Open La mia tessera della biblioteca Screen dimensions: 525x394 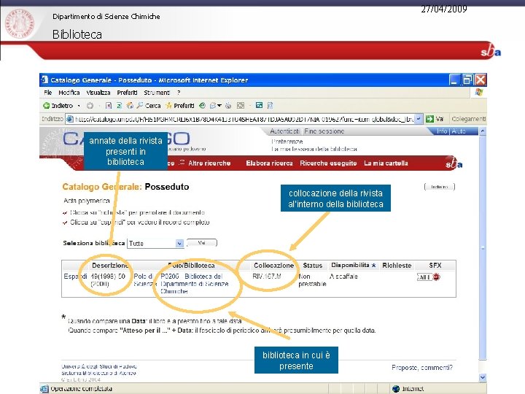(x=314, y=149)
